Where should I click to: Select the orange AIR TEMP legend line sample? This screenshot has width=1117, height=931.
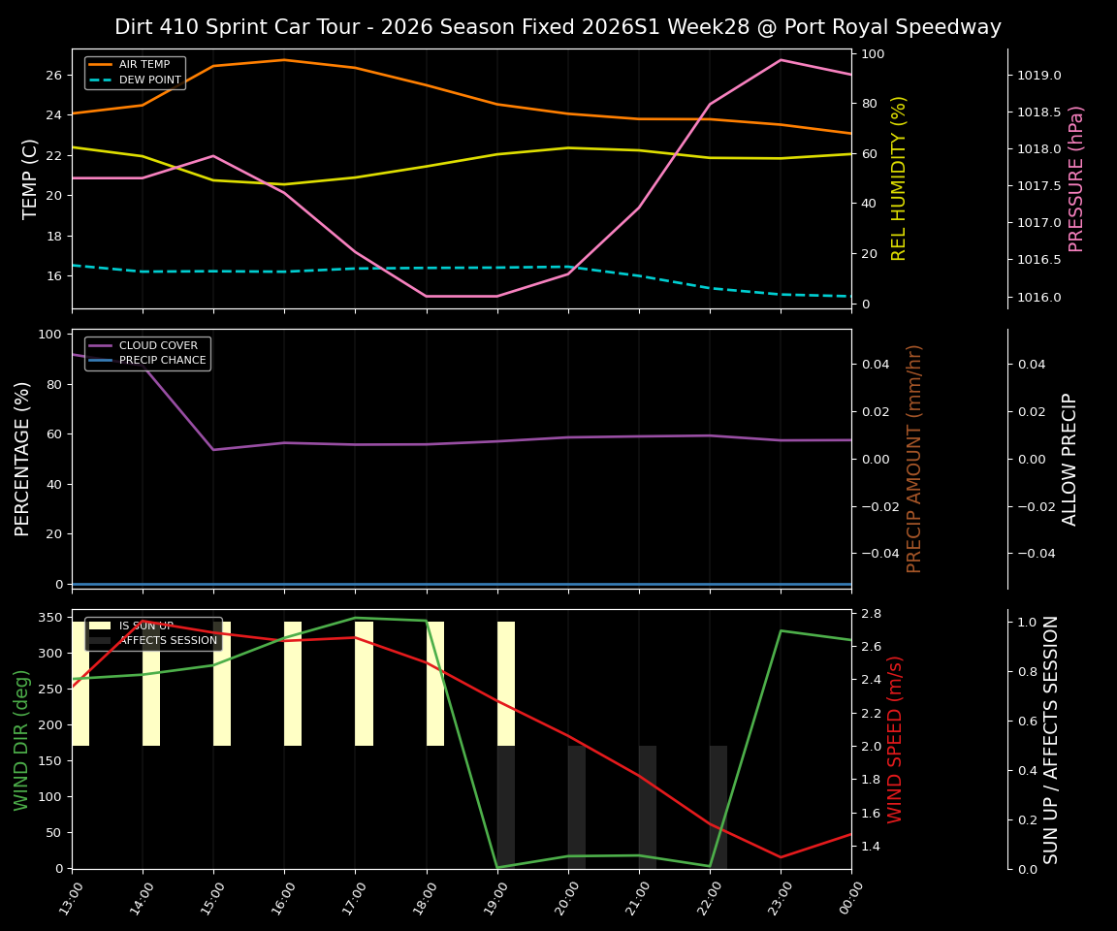point(100,64)
